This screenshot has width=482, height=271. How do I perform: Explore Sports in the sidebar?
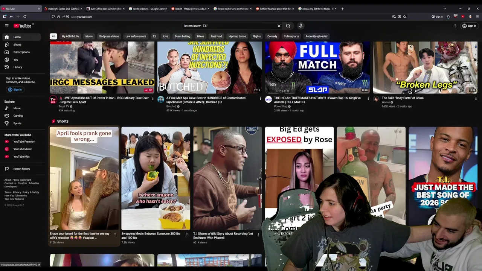[21, 123]
